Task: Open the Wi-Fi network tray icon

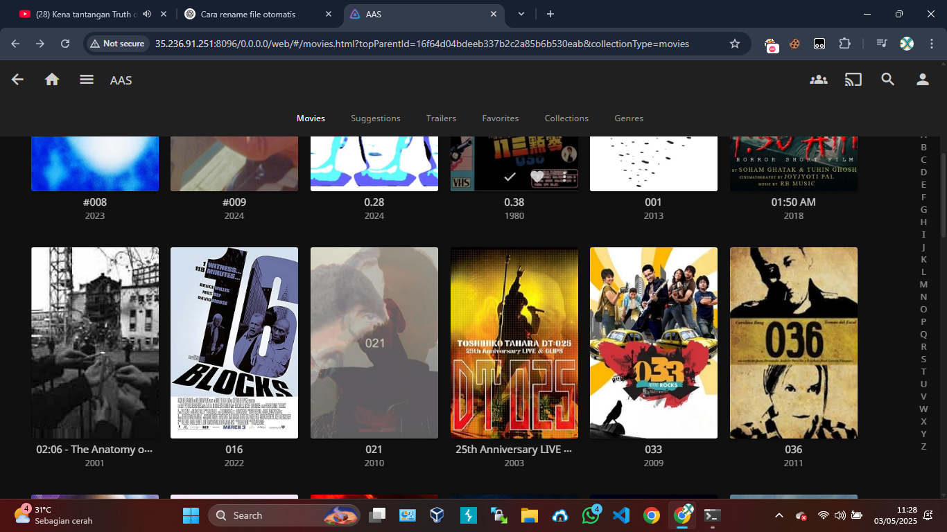Action: coord(824,515)
